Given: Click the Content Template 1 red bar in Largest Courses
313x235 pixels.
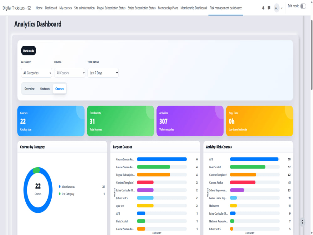Looking at the screenshot, I should (145, 182).
